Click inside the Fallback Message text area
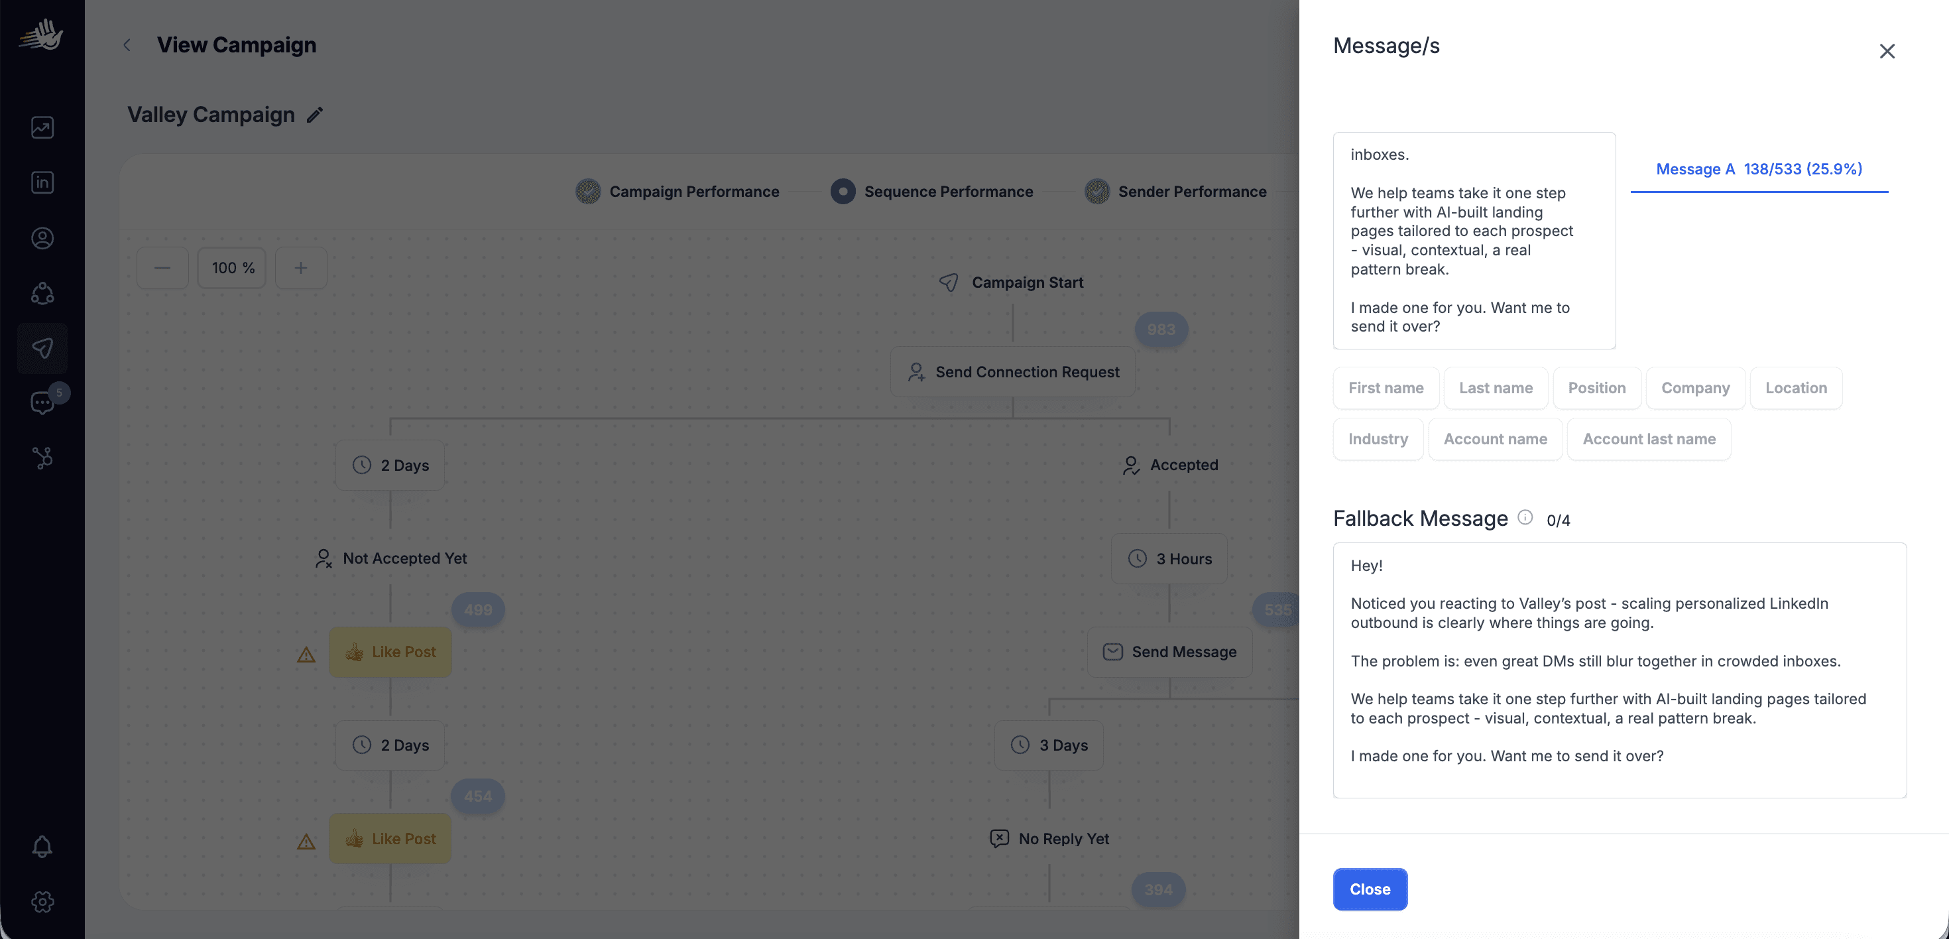The width and height of the screenshot is (1949, 939). (x=1619, y=670)
